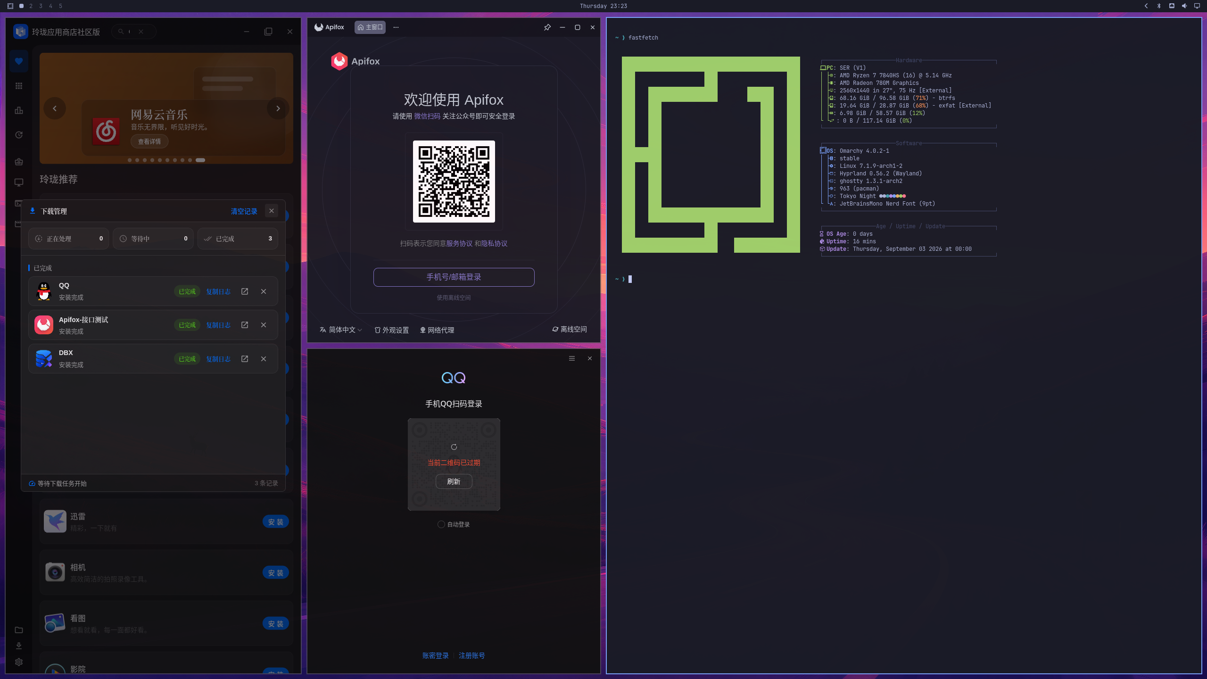
Task: Open the store favorites heart sidebar icon
Action: (x=19, y=61)
